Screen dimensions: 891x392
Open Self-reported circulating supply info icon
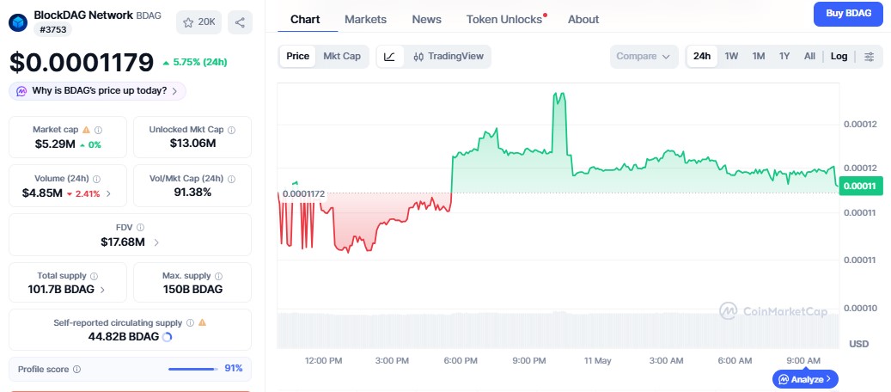pyautogui.click(x=191, y=322)
